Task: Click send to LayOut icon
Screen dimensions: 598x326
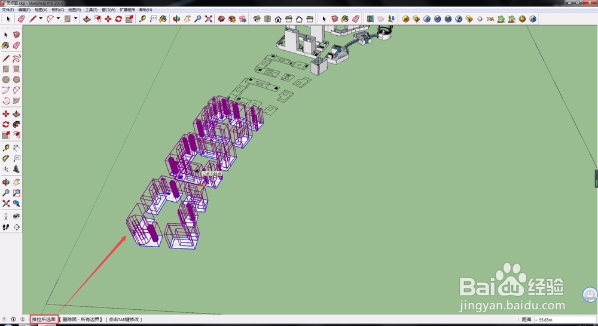Action: (243, 19)
